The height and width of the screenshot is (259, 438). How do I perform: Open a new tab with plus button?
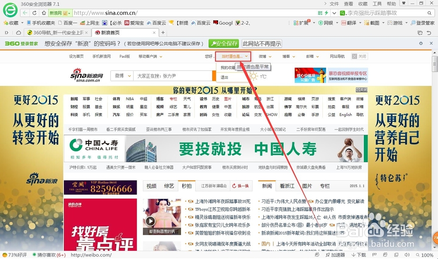(163, 33)
